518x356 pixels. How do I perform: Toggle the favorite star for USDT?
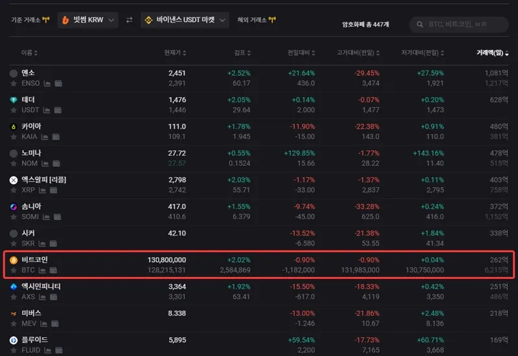[x=13, y=111]
